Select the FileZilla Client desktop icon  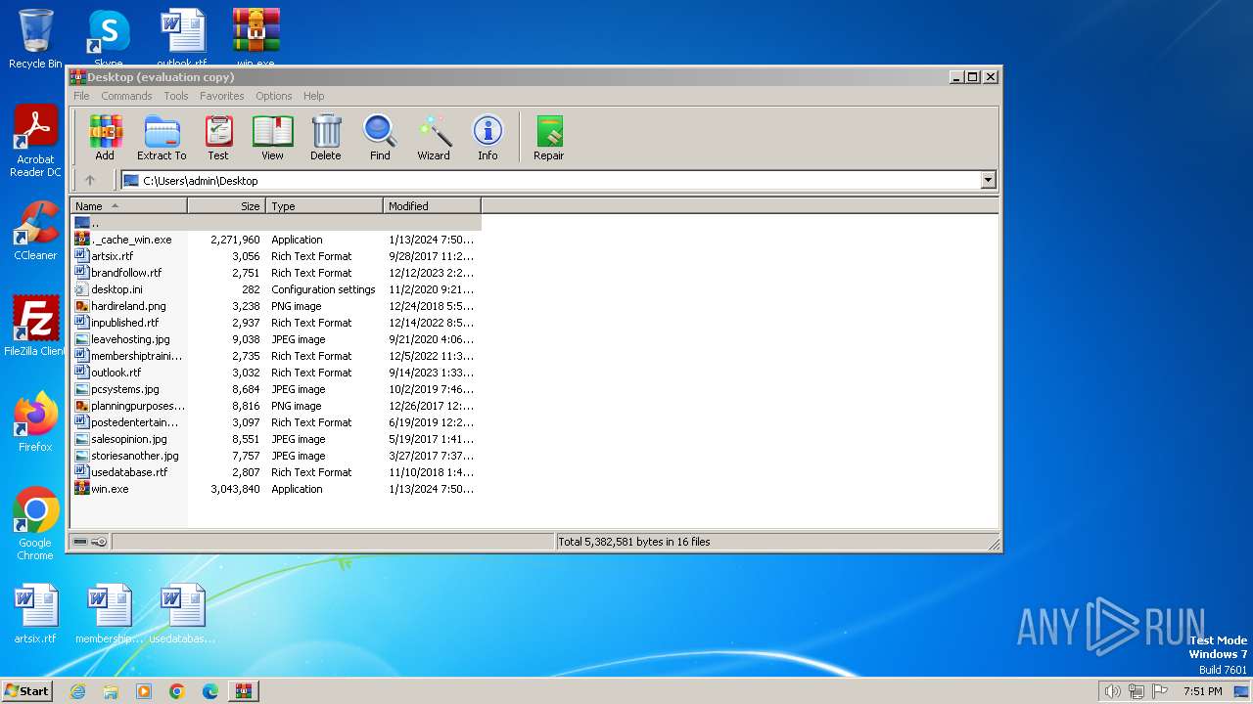click(x=35, y=327)
